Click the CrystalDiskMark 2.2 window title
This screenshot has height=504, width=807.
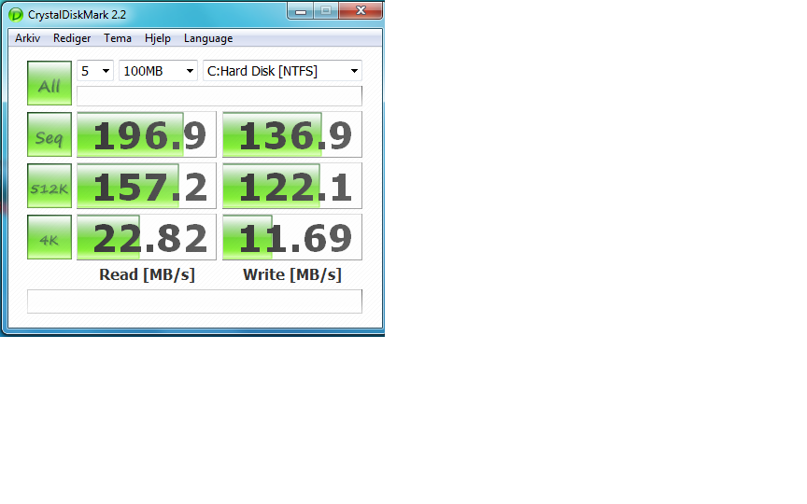(77, 15)
